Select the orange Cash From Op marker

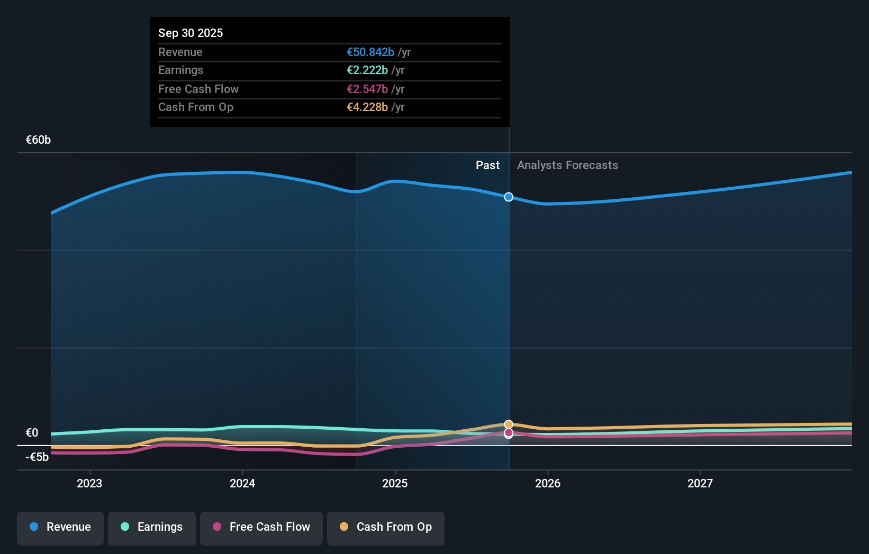tap(509, 423)
